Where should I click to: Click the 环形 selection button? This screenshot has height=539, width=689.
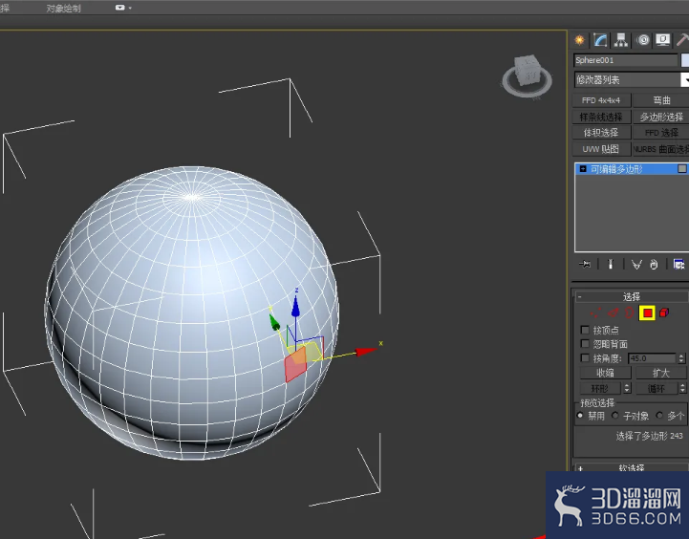point(600,388)
